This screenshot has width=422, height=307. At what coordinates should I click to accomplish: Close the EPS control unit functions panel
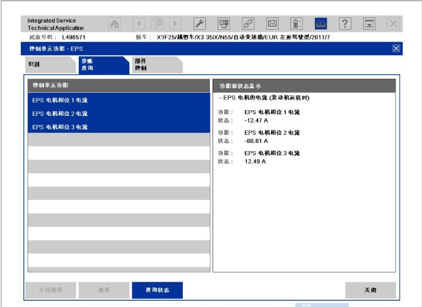point(396,49)
